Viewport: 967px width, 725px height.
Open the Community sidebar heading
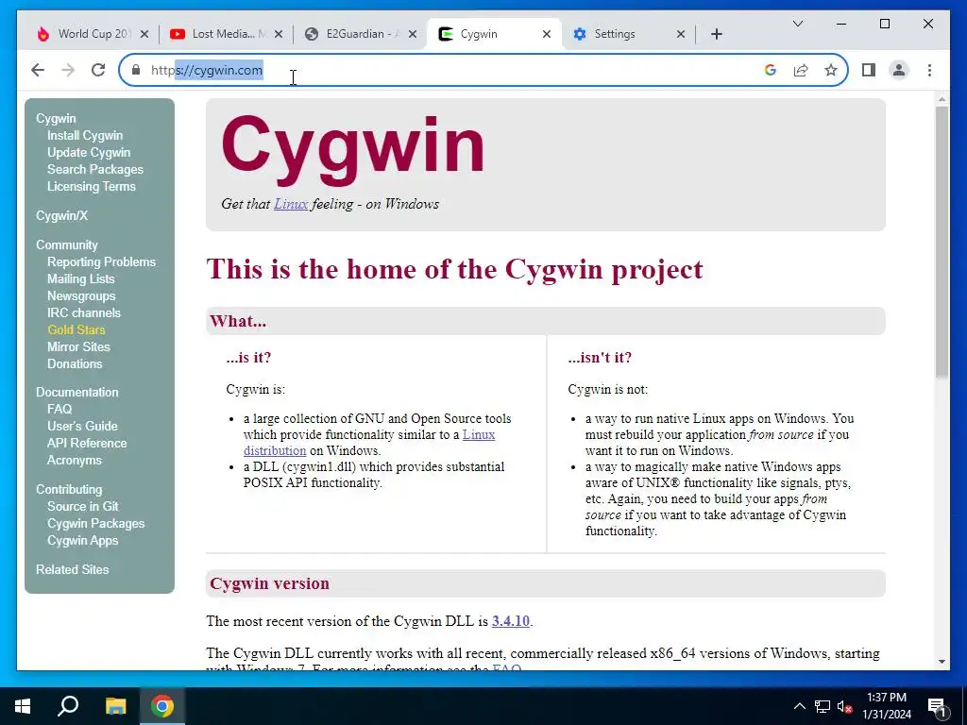coord(67,245)
